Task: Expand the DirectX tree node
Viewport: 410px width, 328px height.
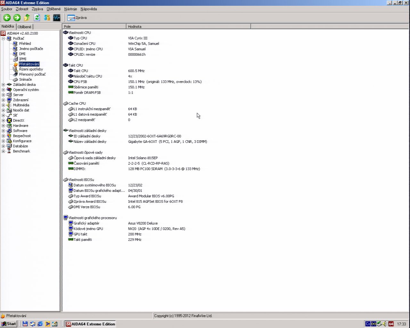Action: [x=3, y=120]
